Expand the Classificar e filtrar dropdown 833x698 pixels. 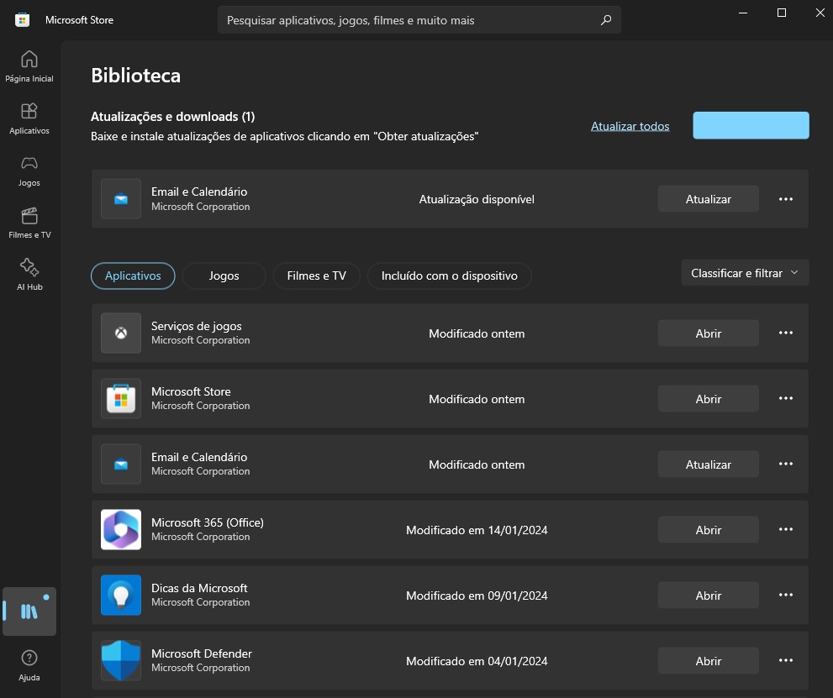coord(745,273)
